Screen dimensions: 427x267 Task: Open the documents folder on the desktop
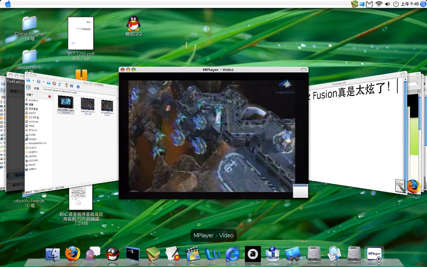(29, 61)
